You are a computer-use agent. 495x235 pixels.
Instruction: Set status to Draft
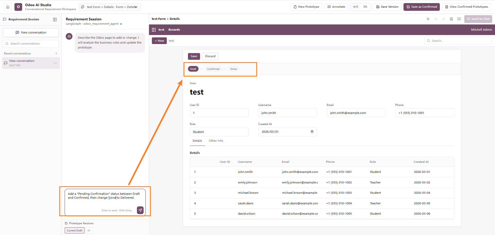(x=193, y=69)
